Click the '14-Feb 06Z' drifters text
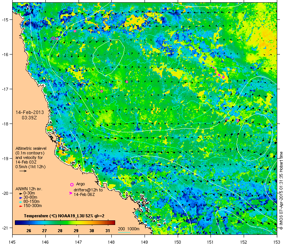The width and height of the screenshot is (286, 244). [x=84, y=194]
